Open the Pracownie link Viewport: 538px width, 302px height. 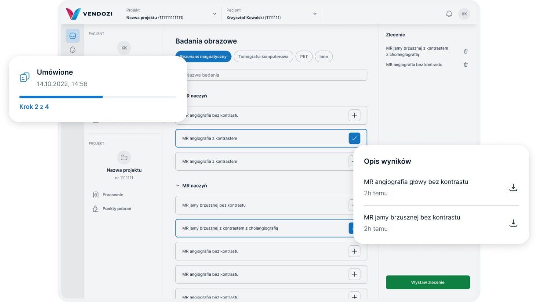(113, 194)
